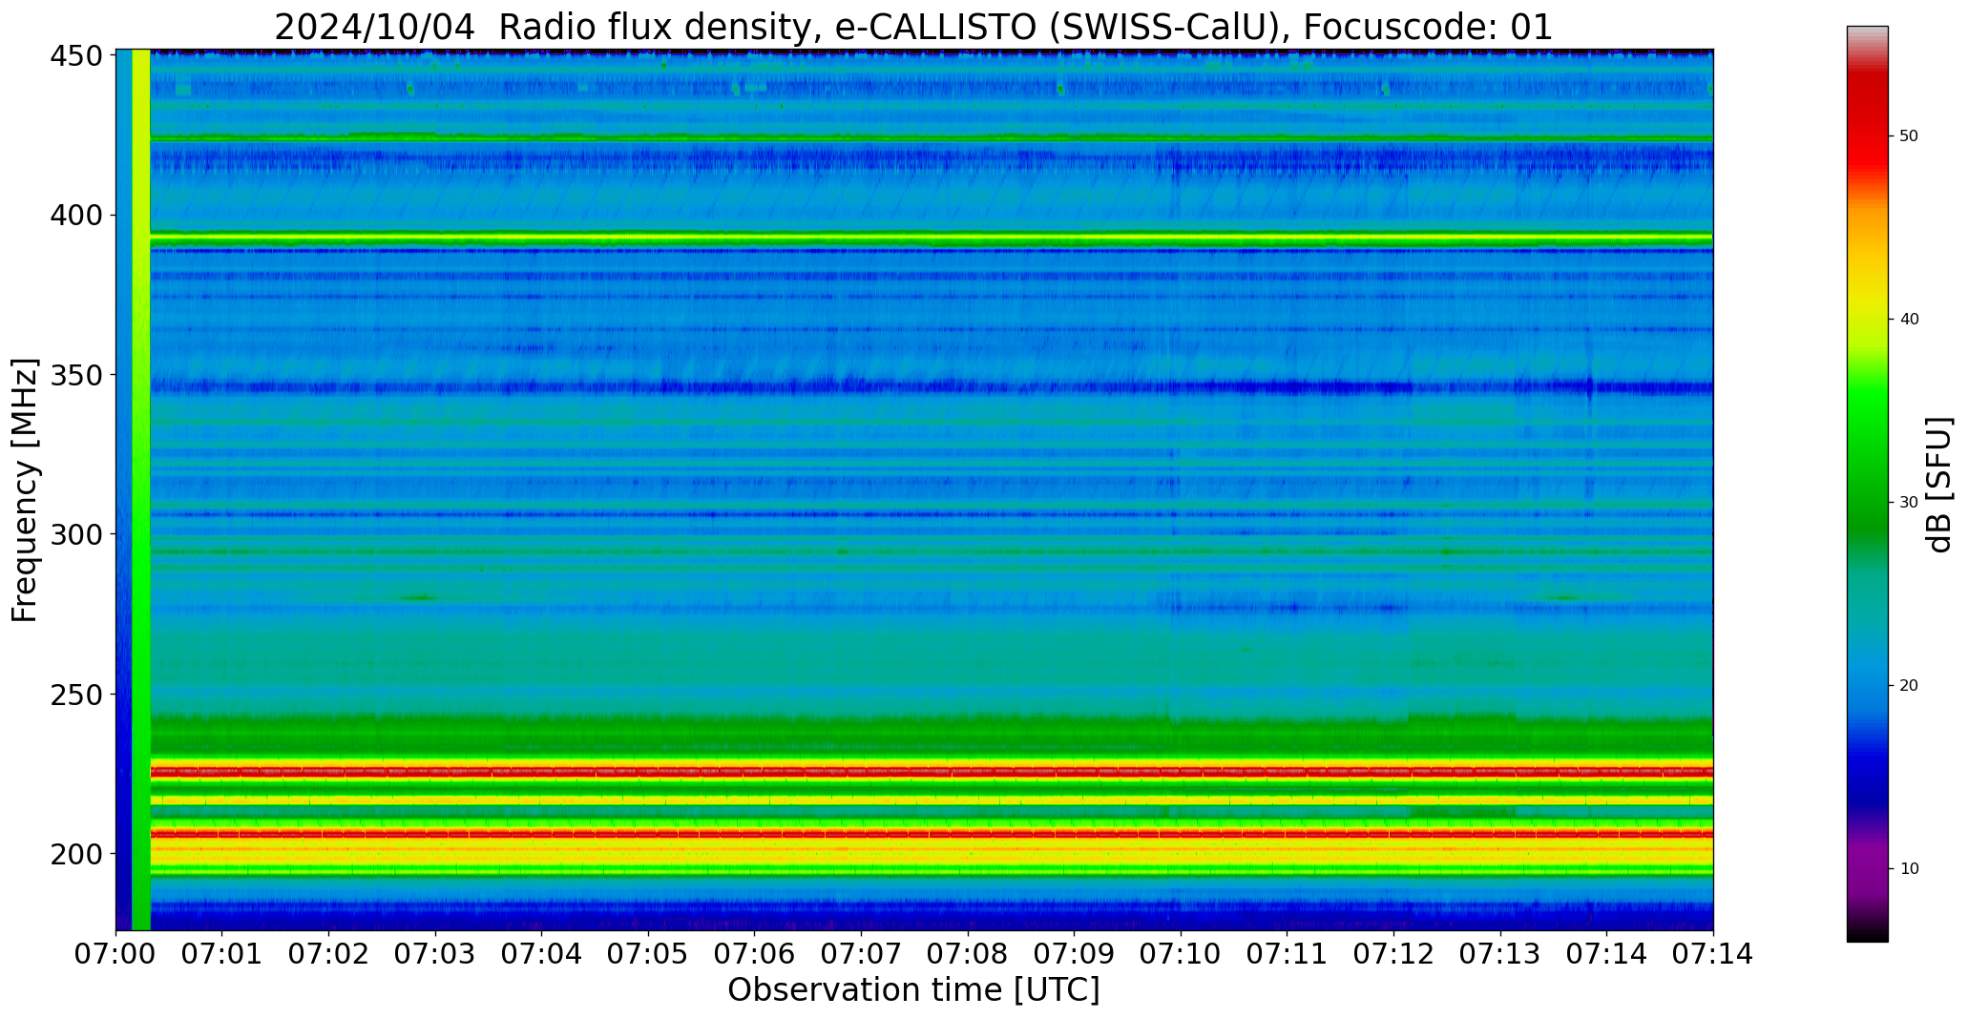1968x1018 pixels.
Task: Click the 07:00 time tick label
Action: click(116, 954)
